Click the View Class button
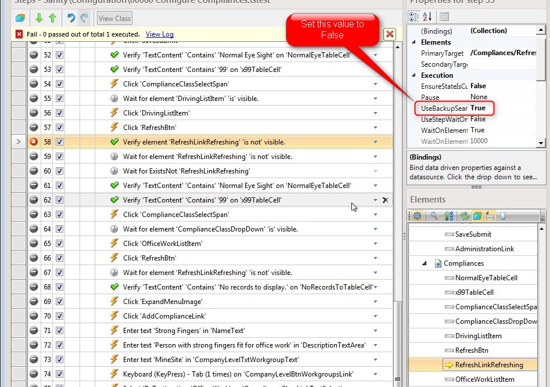This screenshot has height=387, width=550. (x=114, y=18)
